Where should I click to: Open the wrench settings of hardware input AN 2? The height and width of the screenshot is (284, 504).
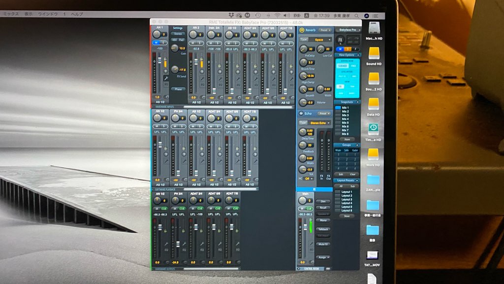[x=203, y=78]
